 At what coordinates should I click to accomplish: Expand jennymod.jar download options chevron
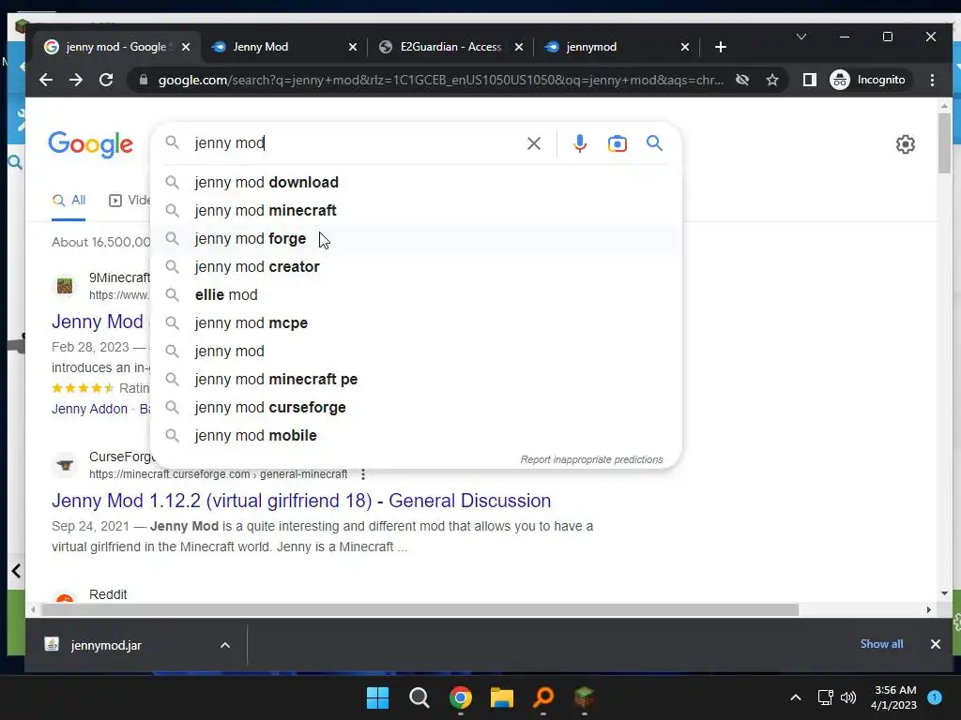[225, 645]
